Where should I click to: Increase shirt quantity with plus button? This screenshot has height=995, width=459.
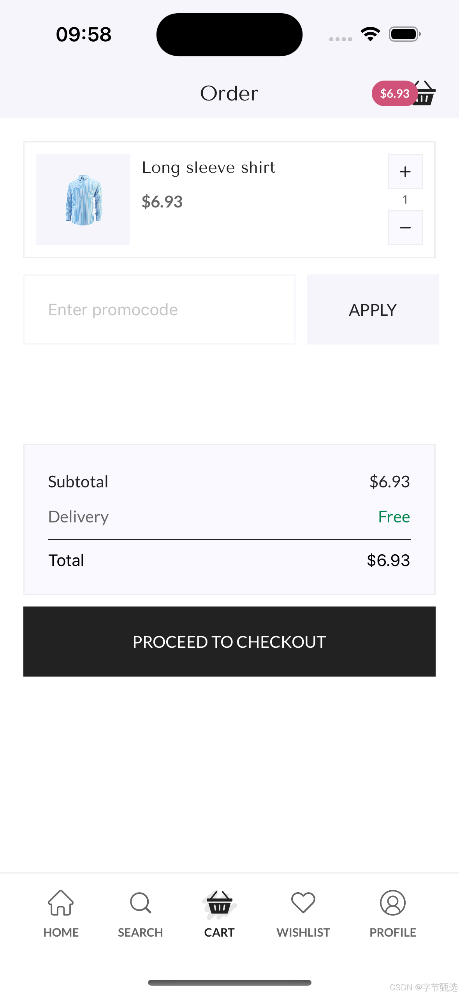click(405, 172)
